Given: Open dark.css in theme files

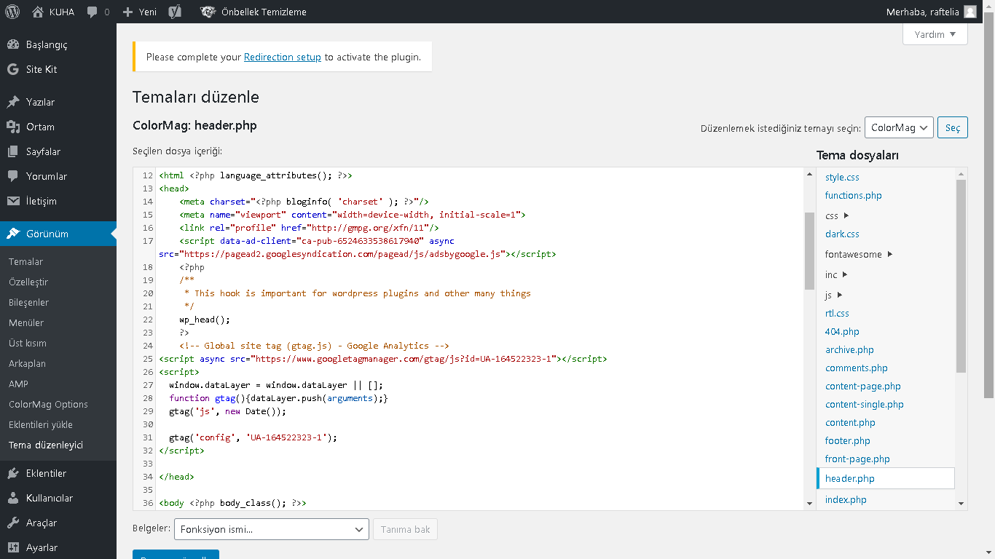Looking at the screenshot, I should pos(842,234).
